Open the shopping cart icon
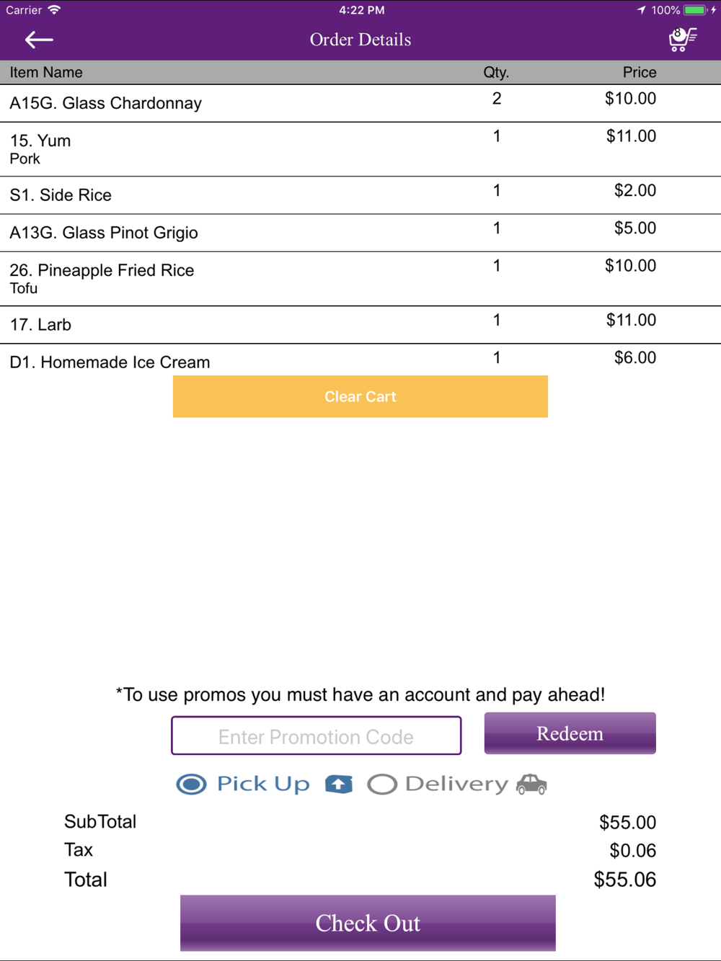Viewport: 721px width, 961px height. (682, 39)
